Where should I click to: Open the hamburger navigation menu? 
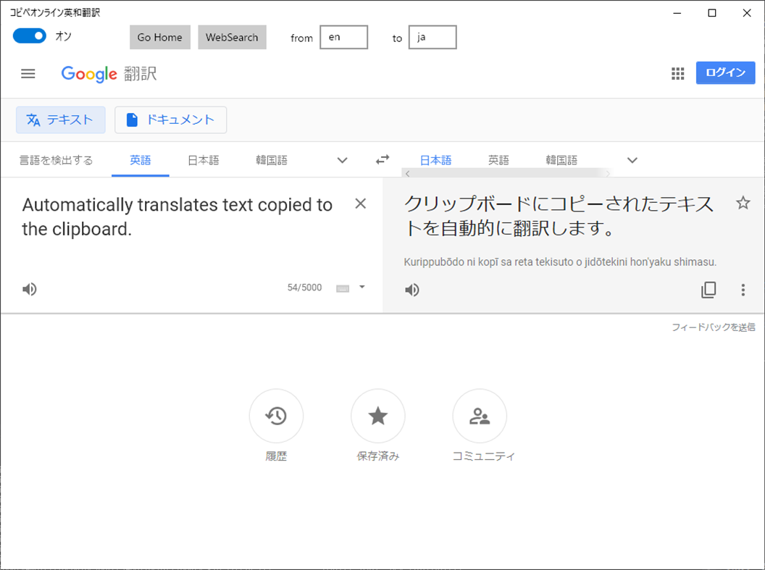tap(28, 73)
